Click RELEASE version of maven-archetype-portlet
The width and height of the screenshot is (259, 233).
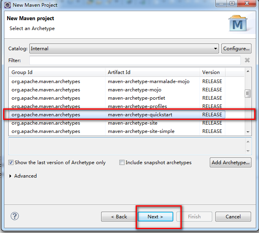[x=212, y=98]
